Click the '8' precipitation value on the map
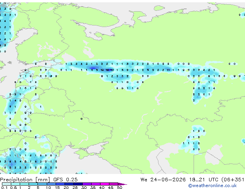 pyautogui.click(x=36, y=162)
